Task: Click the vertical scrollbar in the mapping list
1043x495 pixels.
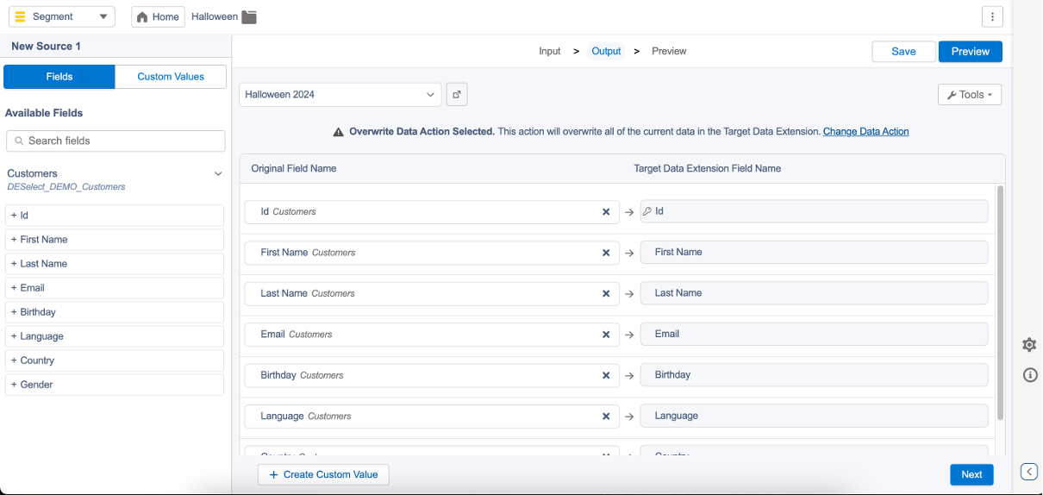Action: coord(1000,302)
